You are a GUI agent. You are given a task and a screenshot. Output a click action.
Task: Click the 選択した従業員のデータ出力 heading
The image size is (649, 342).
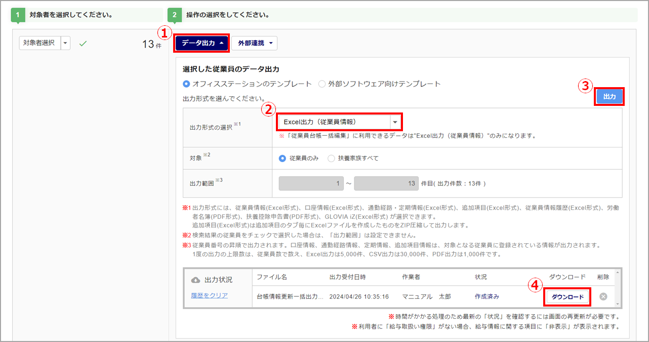231,69
